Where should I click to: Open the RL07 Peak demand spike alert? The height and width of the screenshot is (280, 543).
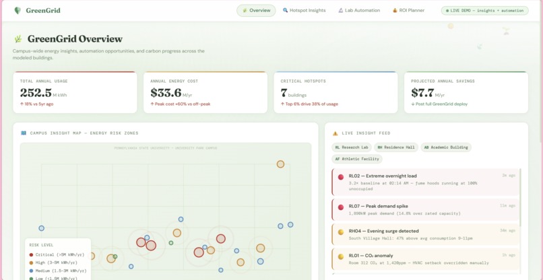pos(426,210)
